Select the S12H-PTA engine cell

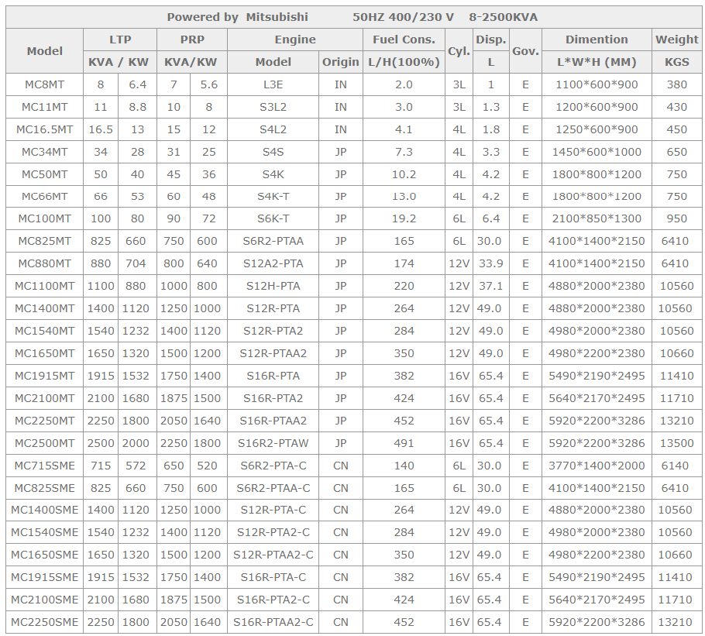pos(273,287)
